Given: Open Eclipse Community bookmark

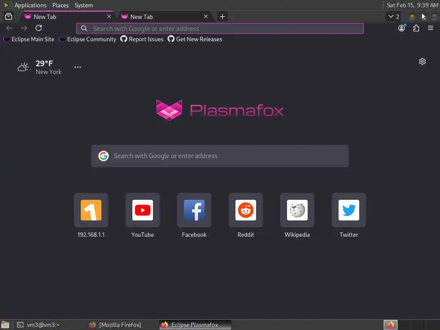Looking at the screenshot, I should click(x=88, y=39).
